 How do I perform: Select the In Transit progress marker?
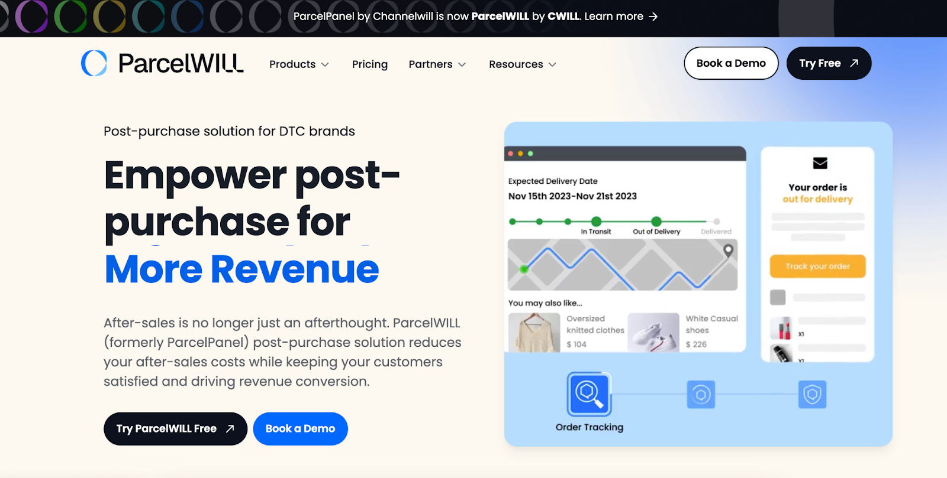596,222
